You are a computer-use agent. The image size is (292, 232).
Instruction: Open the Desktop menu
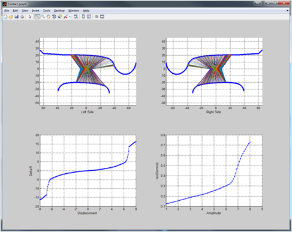[x=59, y=11]
